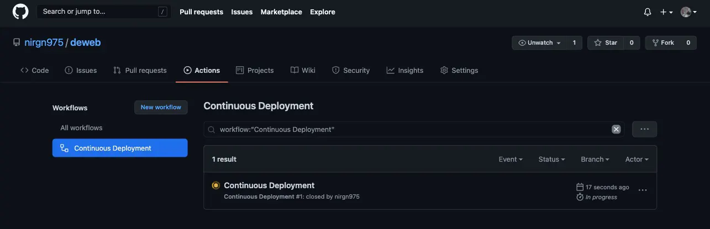This screenshot has height=229, width=710.
Task: Open the nirgn975 owner profile link
Action: point(44,42)
